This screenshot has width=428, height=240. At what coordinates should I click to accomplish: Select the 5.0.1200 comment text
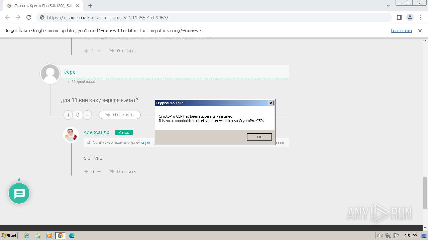pyautogui.click(x=93, y=158)
